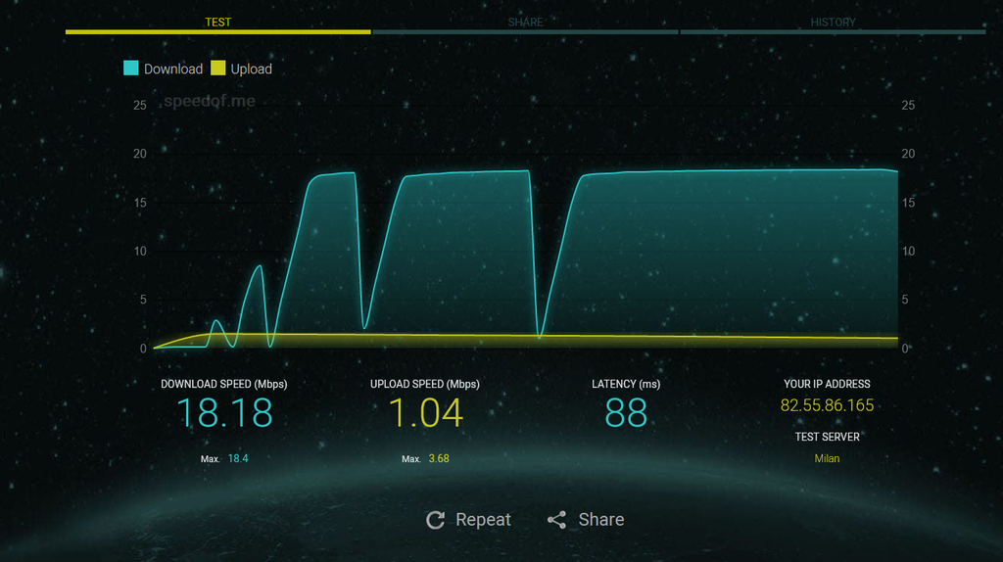Click the max download value 18.4
Image resolution: width=1003 pixels, height=562 pixels.
pos(238,458)
